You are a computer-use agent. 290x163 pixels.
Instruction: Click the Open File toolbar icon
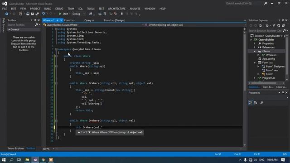pos(28,14)
